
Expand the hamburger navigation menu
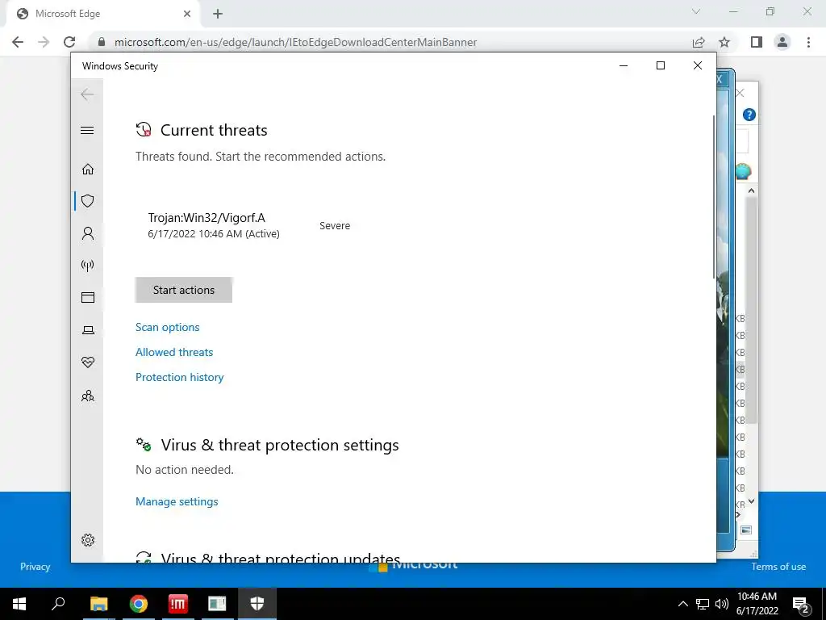(x=87, y=130)
